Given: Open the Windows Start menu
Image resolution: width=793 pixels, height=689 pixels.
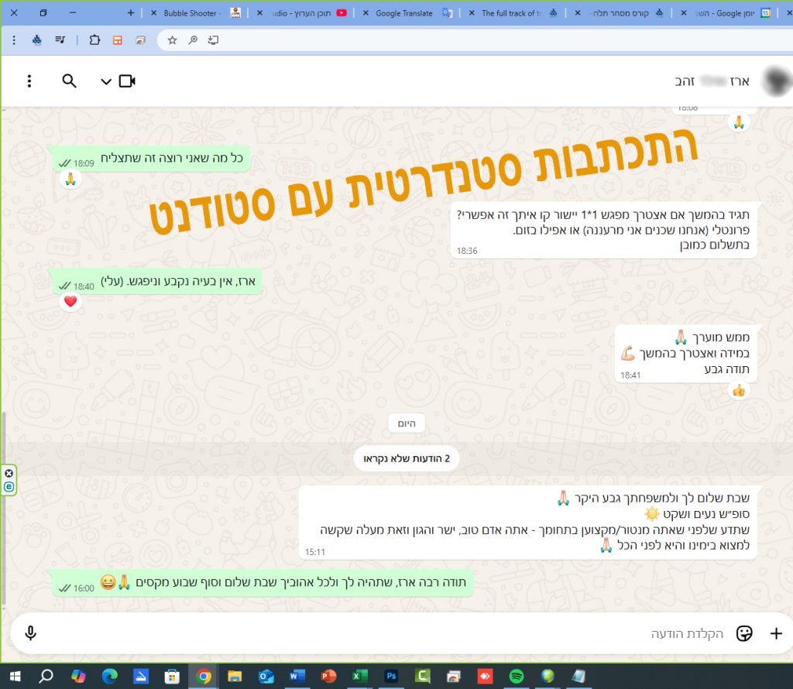Looking at the screenshot, I should point(14,677).
